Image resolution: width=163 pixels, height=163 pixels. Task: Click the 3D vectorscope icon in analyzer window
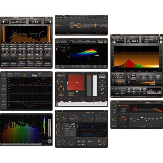44,141
